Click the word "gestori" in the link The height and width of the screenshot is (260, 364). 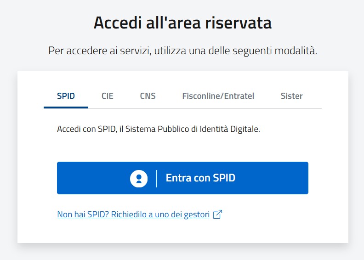coord(197,215)
